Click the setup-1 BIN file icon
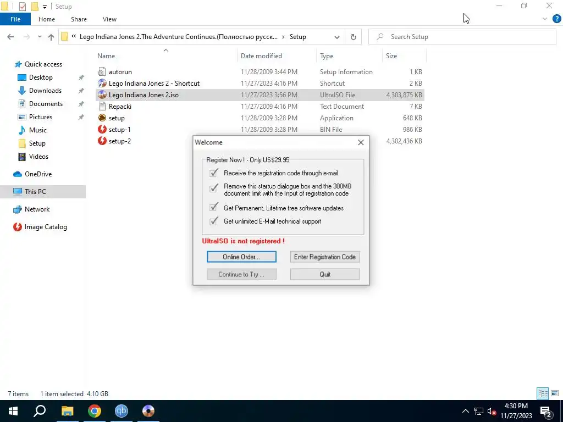563x422 pixels. pos(102,129)
